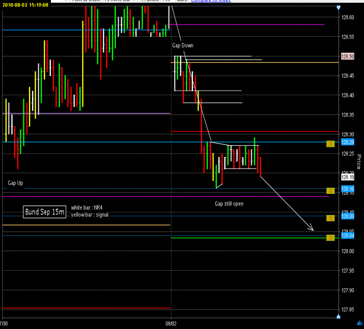Click the 128.60 price axis label
This screenshot has width=364, height=329.
coord(347,18)
